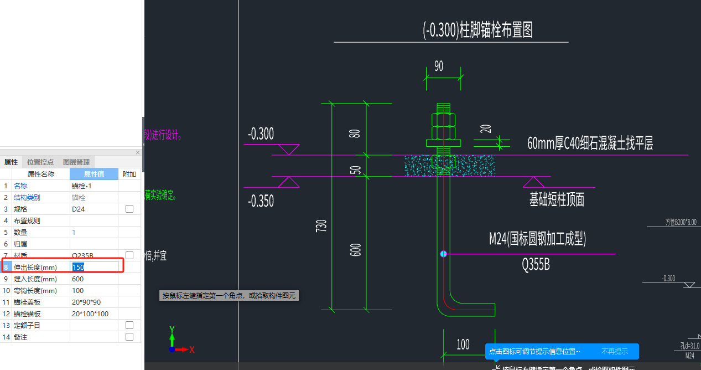Click the 归属 property row name
Viewport: 701px width, 370px height.
pos(41,244)
